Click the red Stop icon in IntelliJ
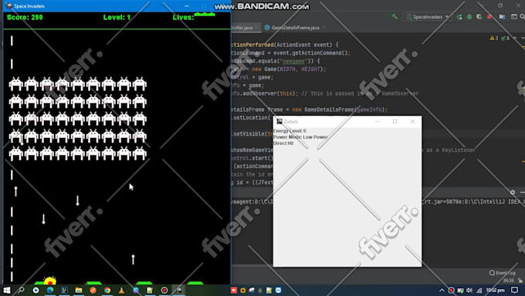 pyautogui.click(x=489, y=17)
